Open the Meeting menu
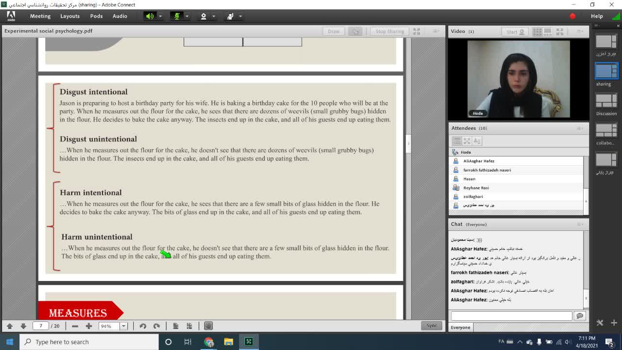 pyautogui.click(x=40, y=16)
